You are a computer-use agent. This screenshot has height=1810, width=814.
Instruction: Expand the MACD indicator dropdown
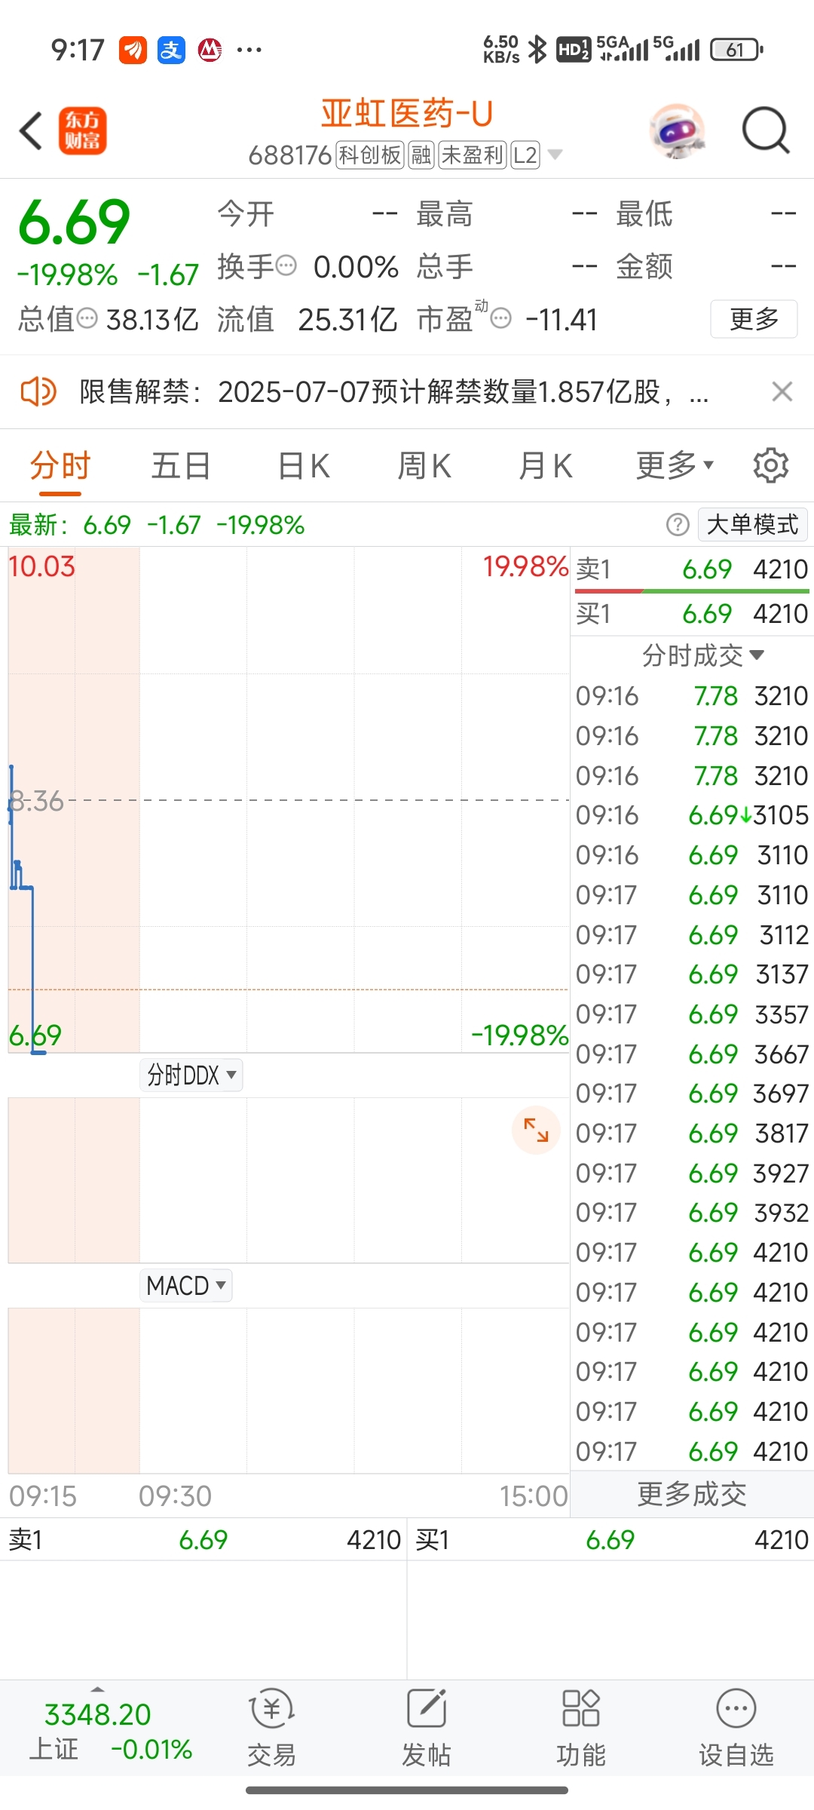(x=186, y=1285)
